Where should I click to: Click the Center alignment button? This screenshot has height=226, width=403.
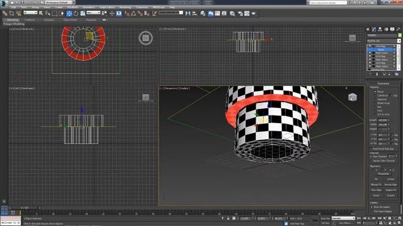(390, 179)
